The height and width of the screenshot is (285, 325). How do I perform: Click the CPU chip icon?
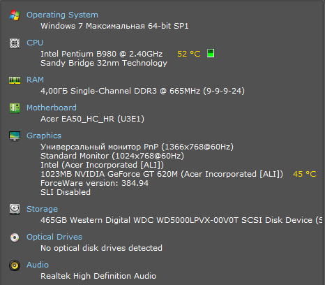[15, 43]
